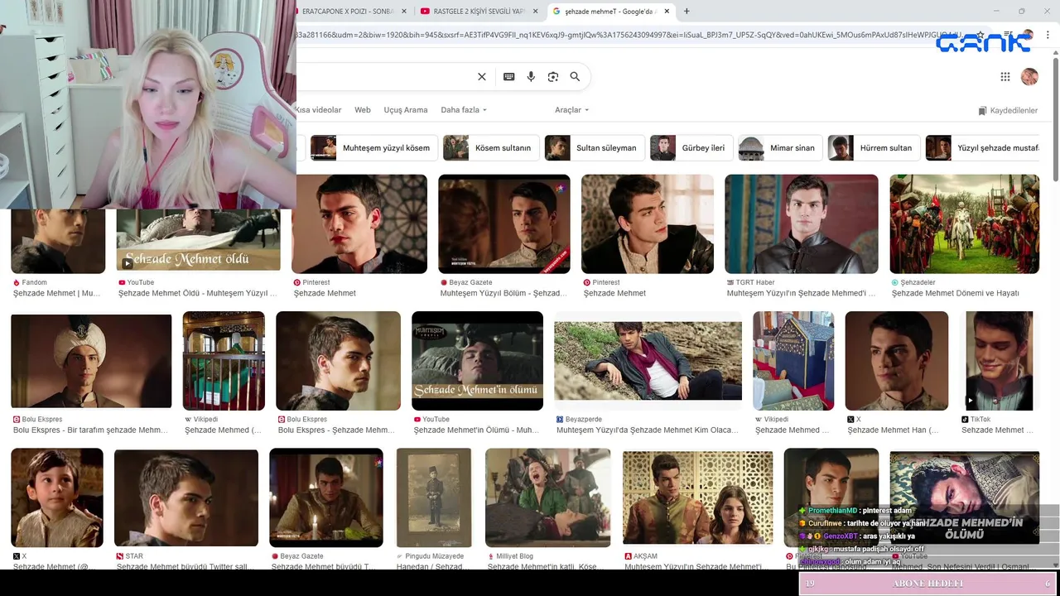The height and width of the screenshot is (596, 1060).
Task: Open the Bolu Ekspres turban portrait thumbnail
Action: 91,361
